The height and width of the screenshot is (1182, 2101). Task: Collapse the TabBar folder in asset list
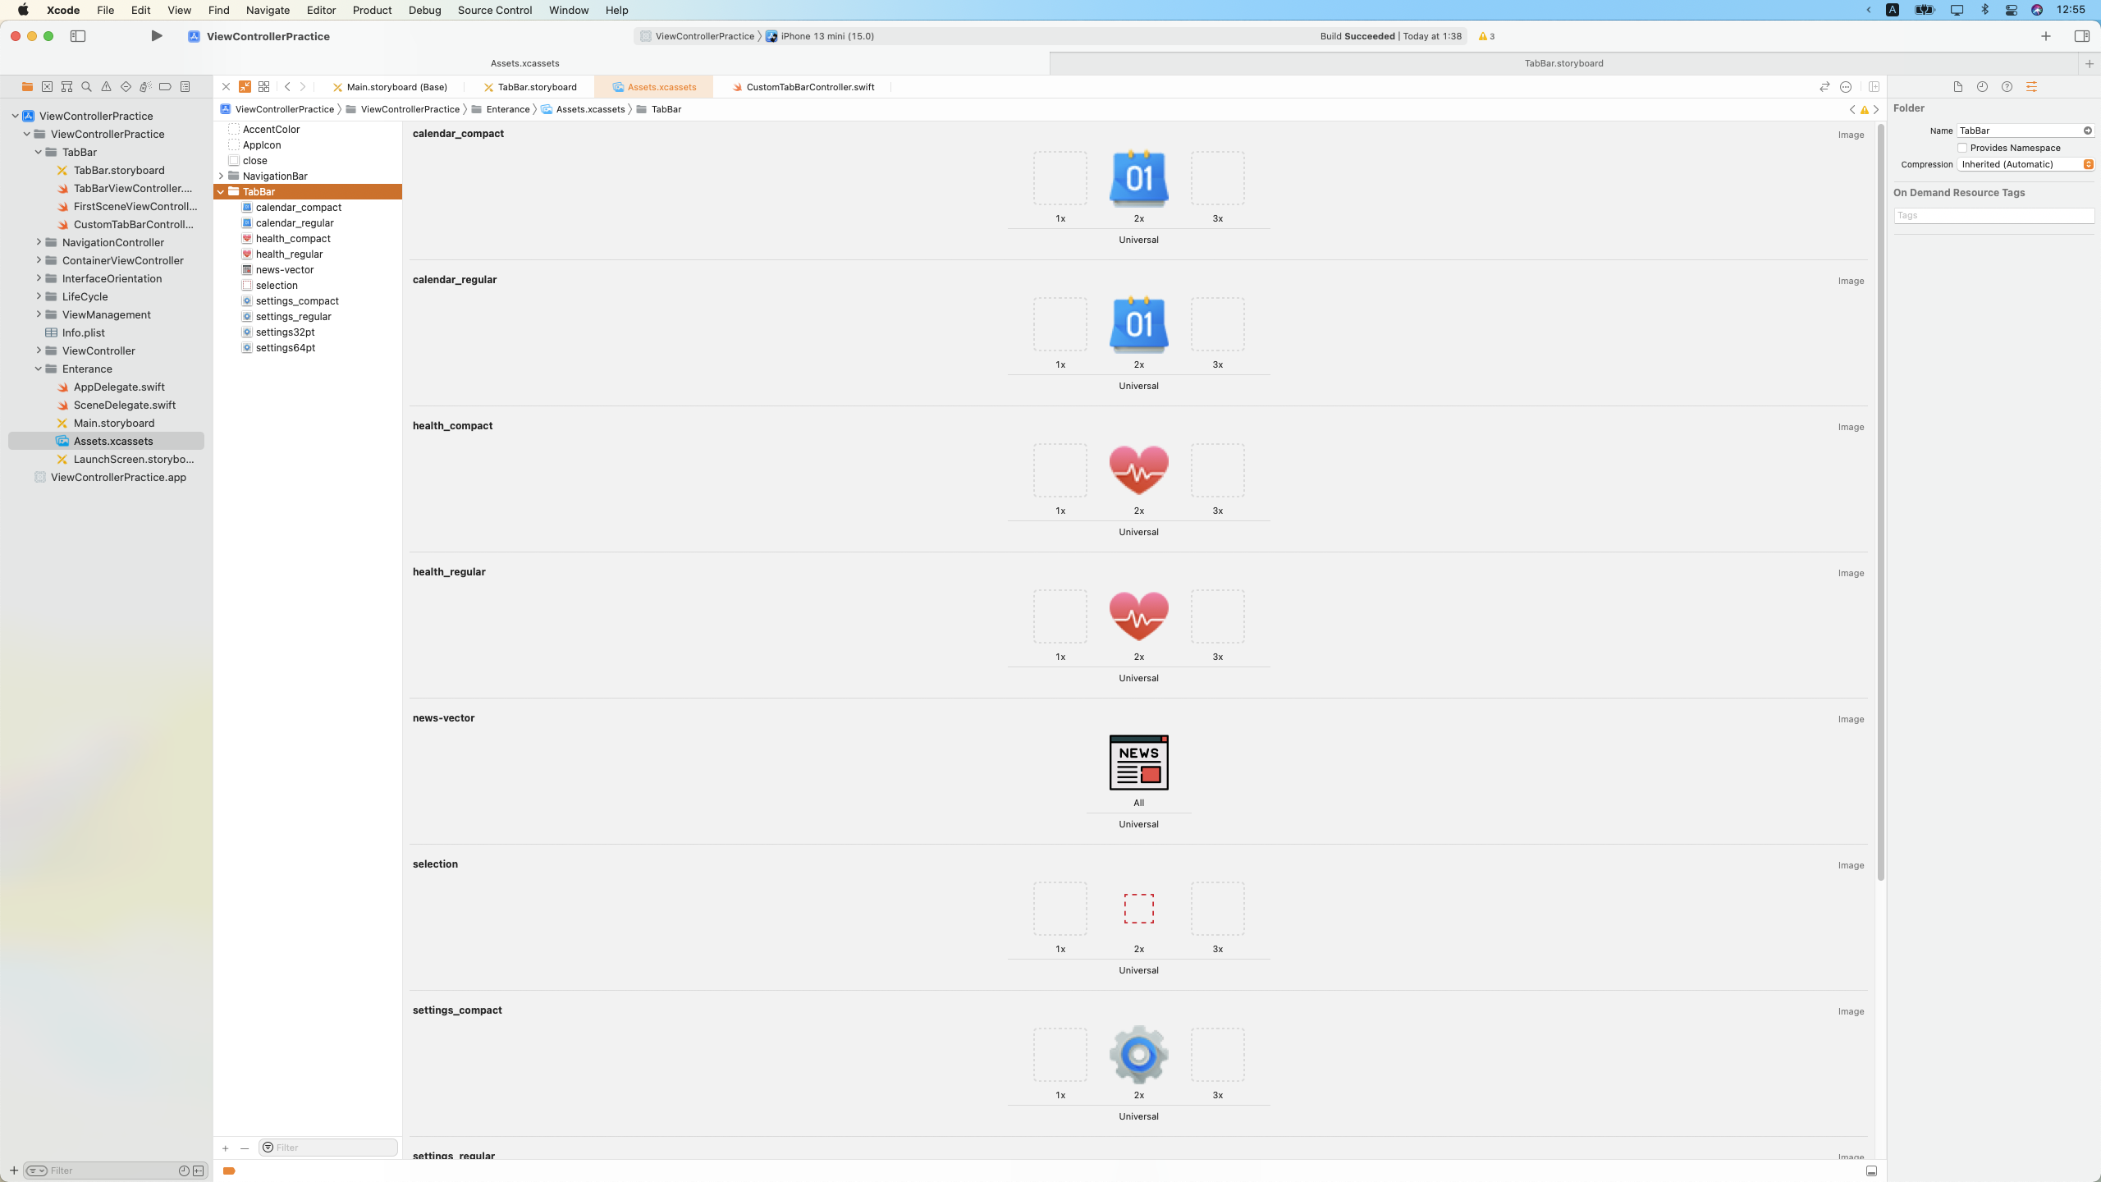(x=221, y=192)
